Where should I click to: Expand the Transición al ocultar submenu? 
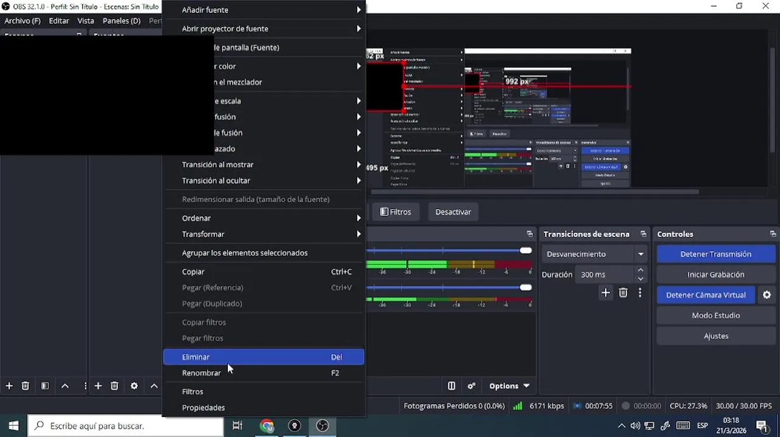point(264,180)
